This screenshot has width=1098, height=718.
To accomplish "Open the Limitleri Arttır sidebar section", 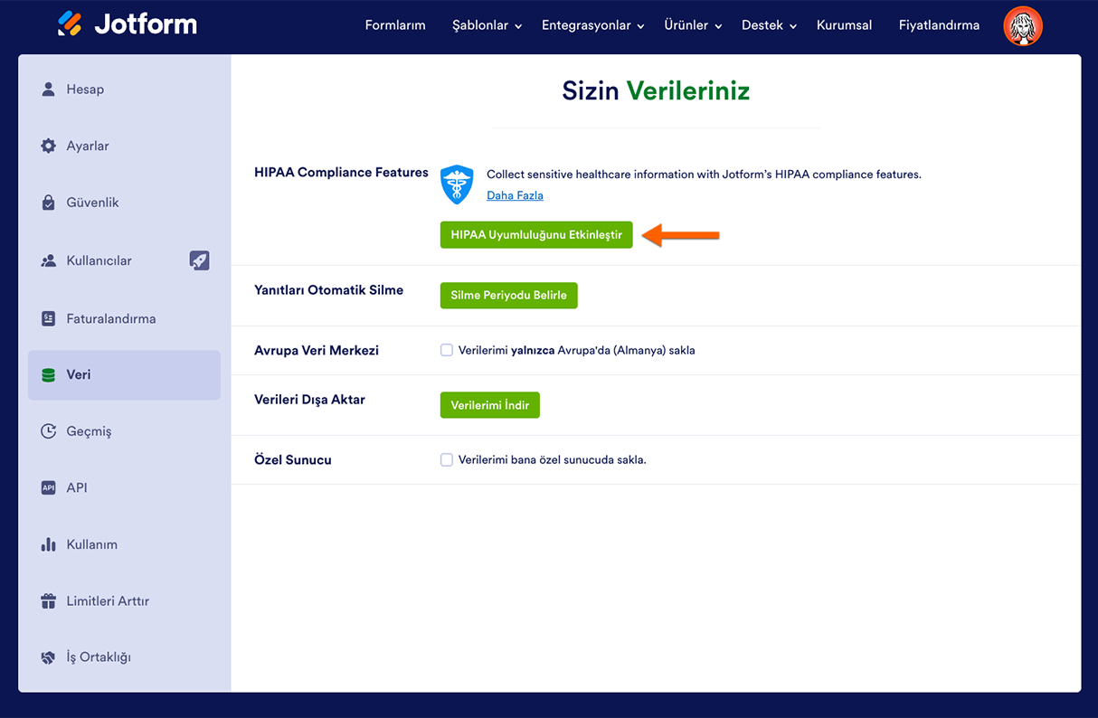I will 124,600.
